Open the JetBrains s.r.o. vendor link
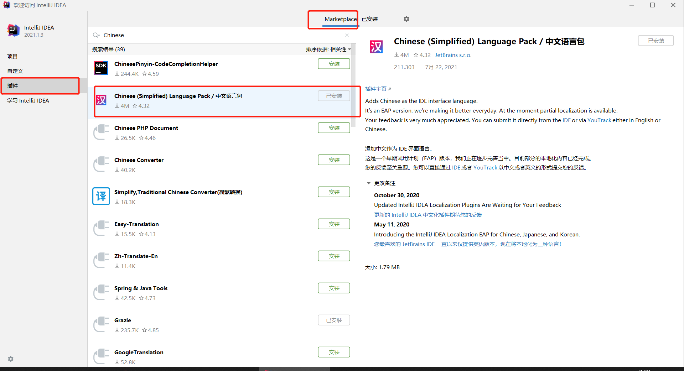The height and width of the screenshot is (371, 684). pyautogui.click(x=453, y=55)
